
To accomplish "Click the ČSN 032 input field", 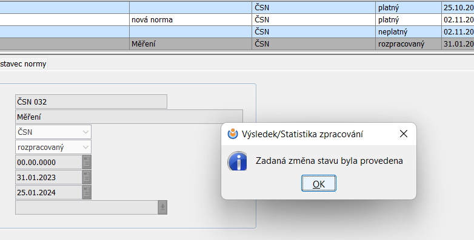I will click(91, 102).
